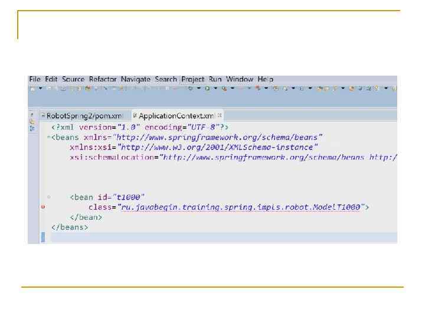Click the springframework.org/schema/beans xmlns URL
The height and width of the screenshot is (319, 425).
coord(219,138)
